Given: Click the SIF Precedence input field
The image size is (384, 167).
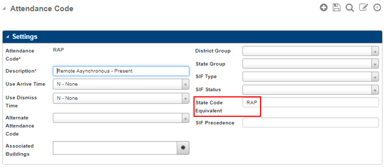Looking at the screenshot, I should coord(310,123).
